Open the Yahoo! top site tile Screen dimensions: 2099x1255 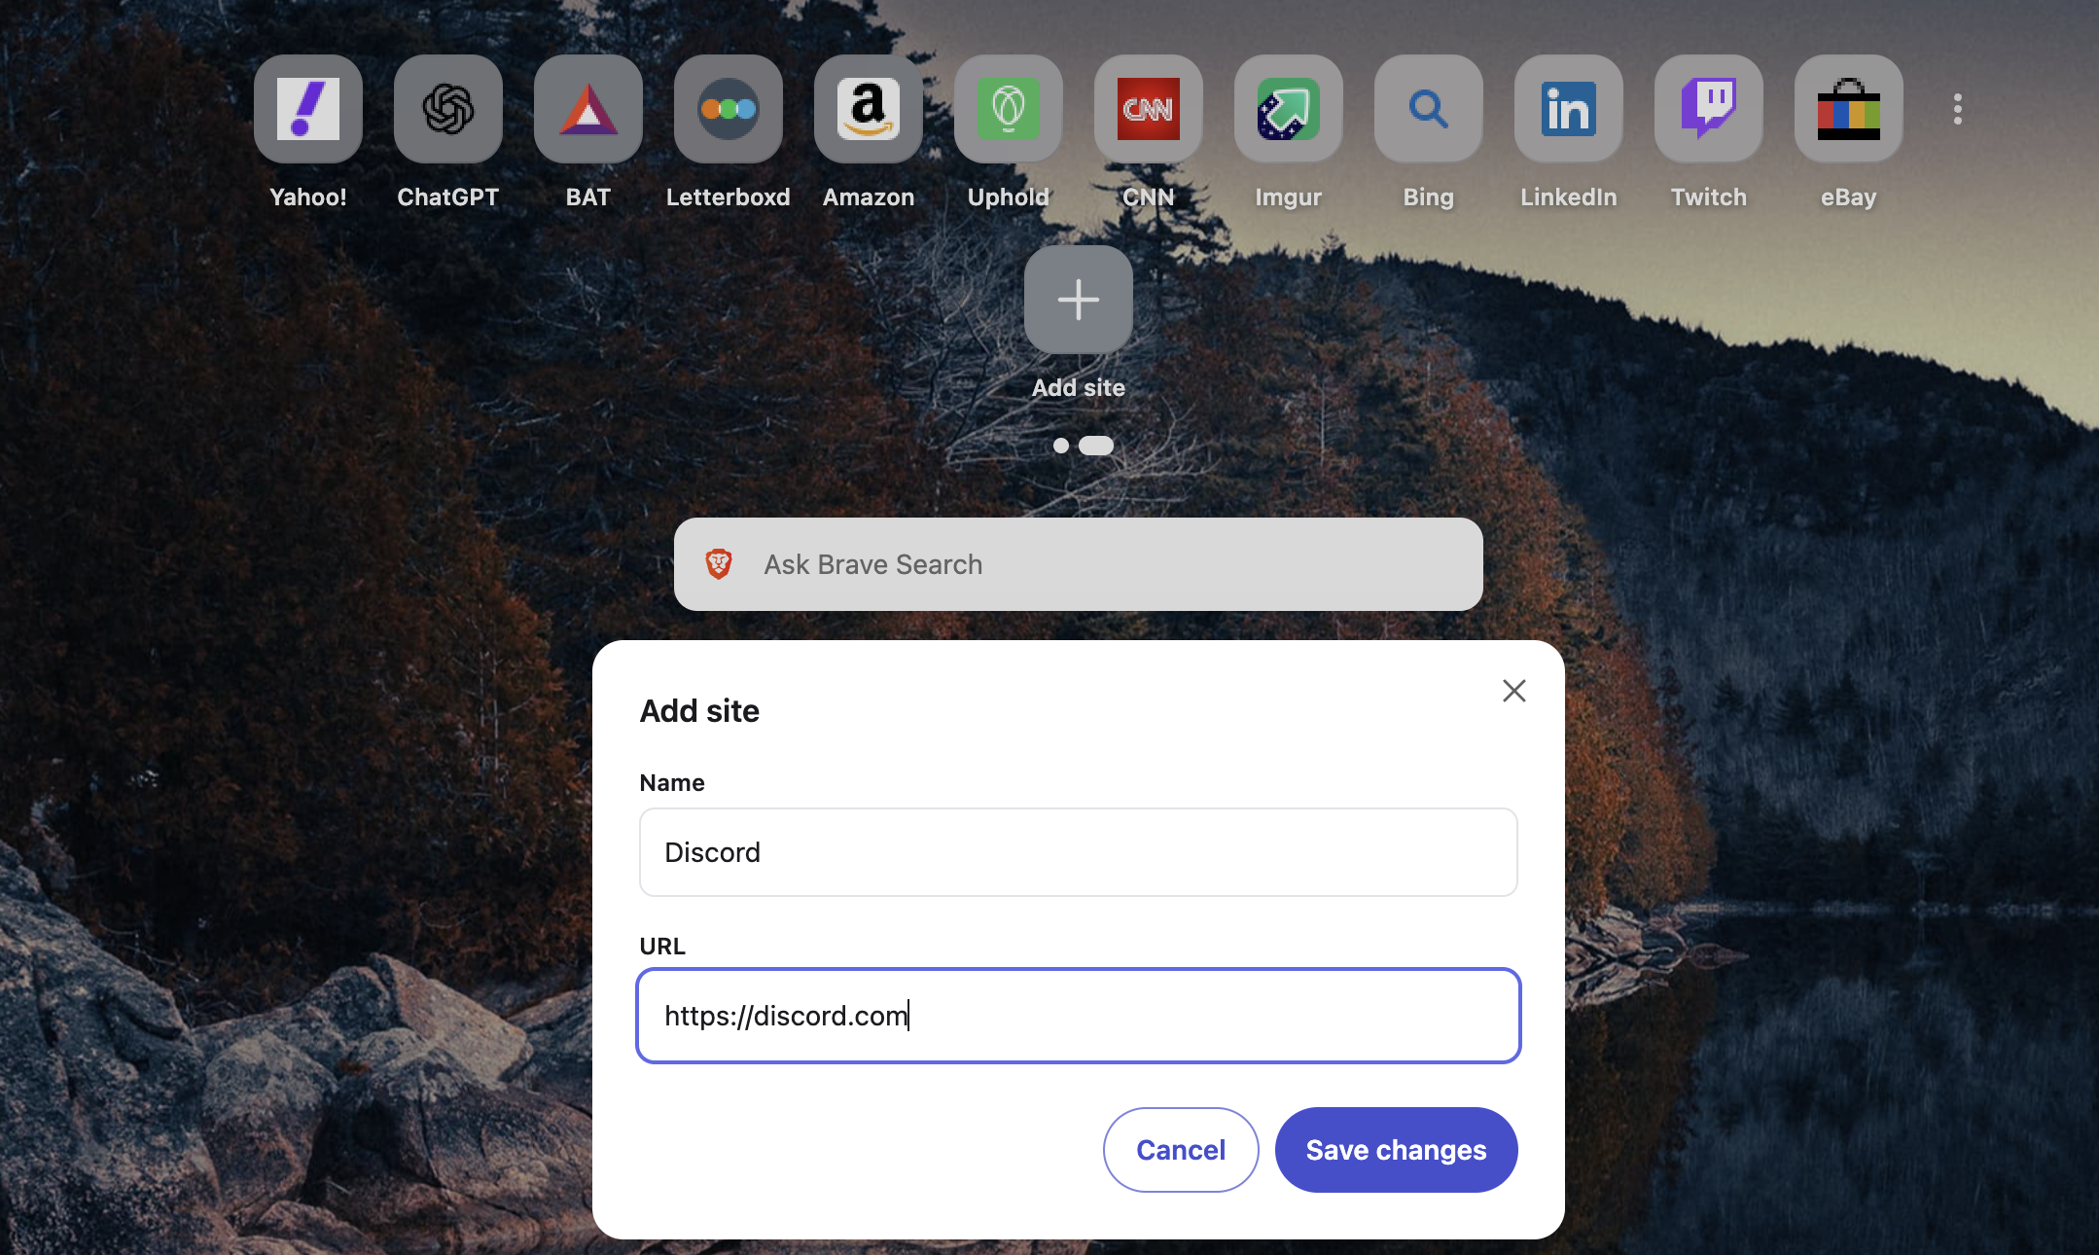308,109
